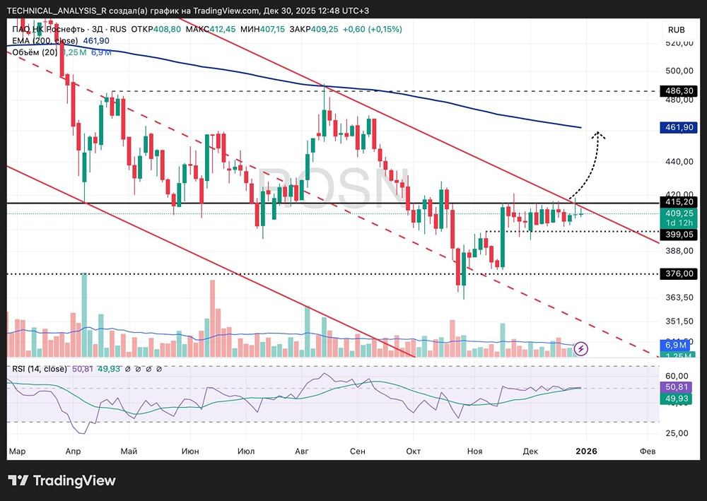The width and height of the screenshot is (707, 501).
Task: Click the +0,60 (+0,15%) change value
Action: 372,29
